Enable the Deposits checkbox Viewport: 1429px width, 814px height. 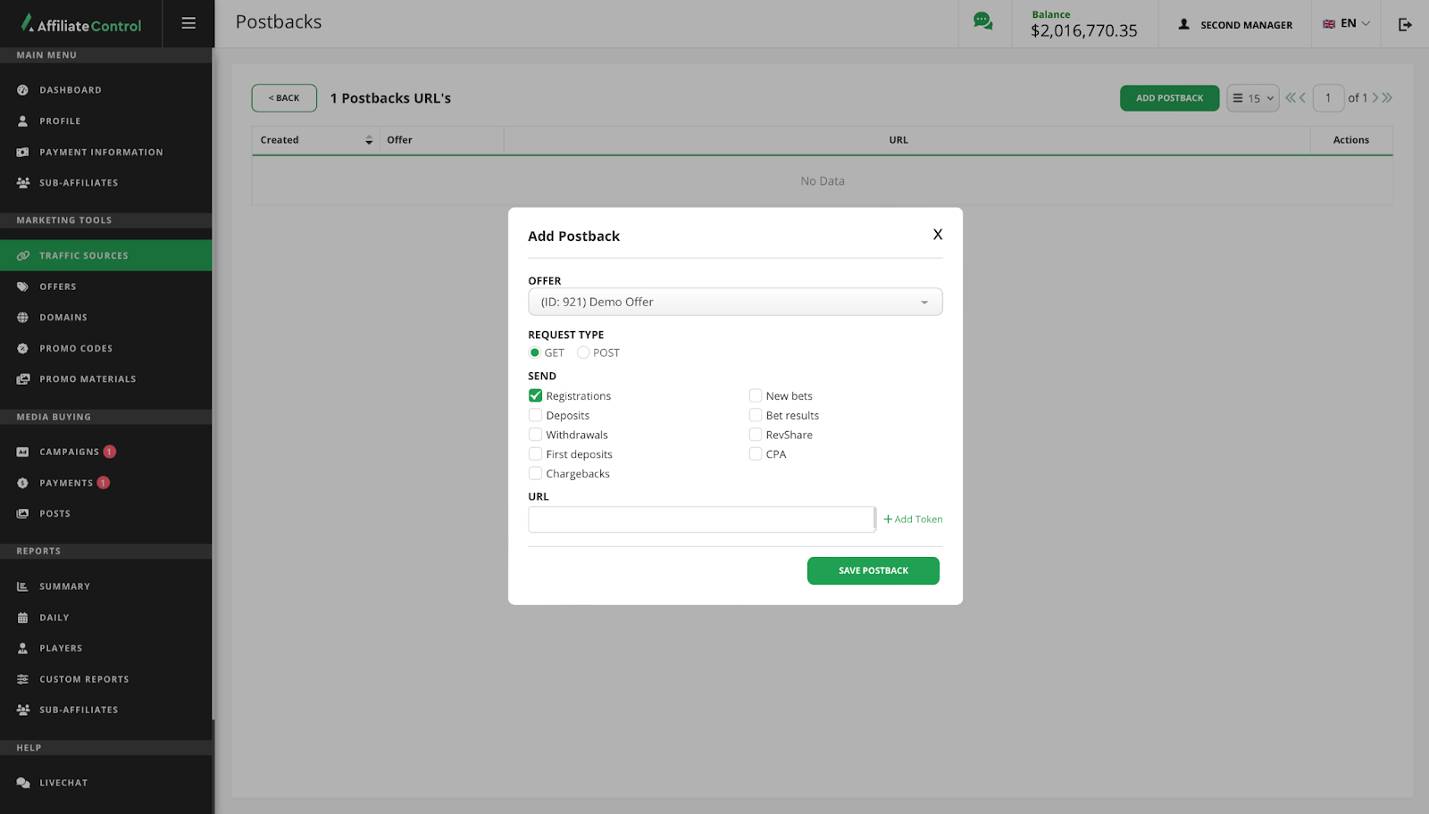click(x=536, y=415)
